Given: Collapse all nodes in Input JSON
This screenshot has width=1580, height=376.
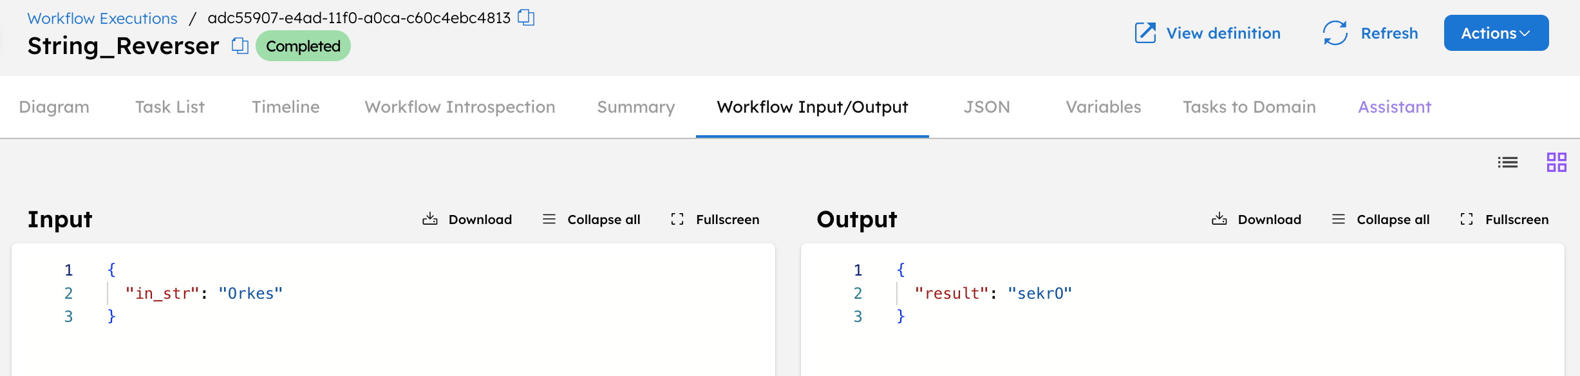Looking at the screenshot, I should click(590, 219).
